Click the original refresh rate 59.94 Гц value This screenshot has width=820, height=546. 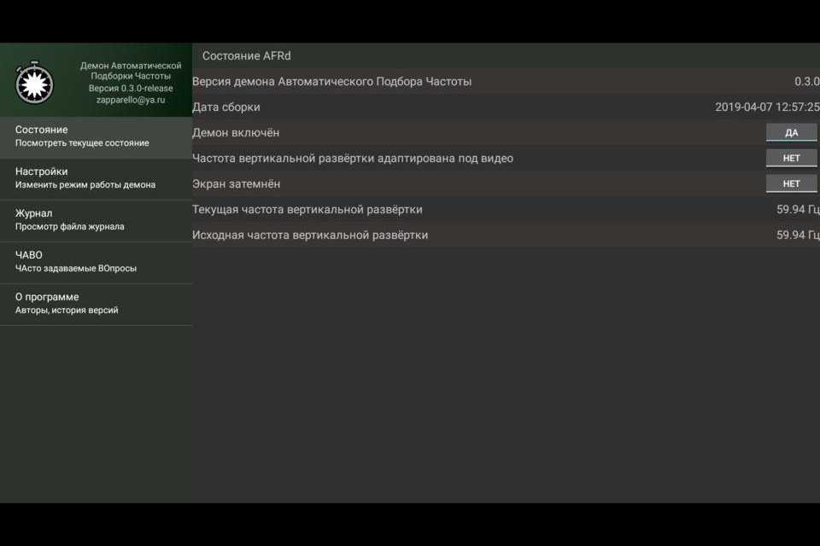[x=797, y=235]
